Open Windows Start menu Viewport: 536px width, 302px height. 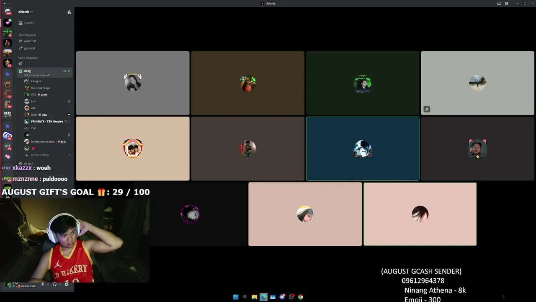click(x=236, y=297)
